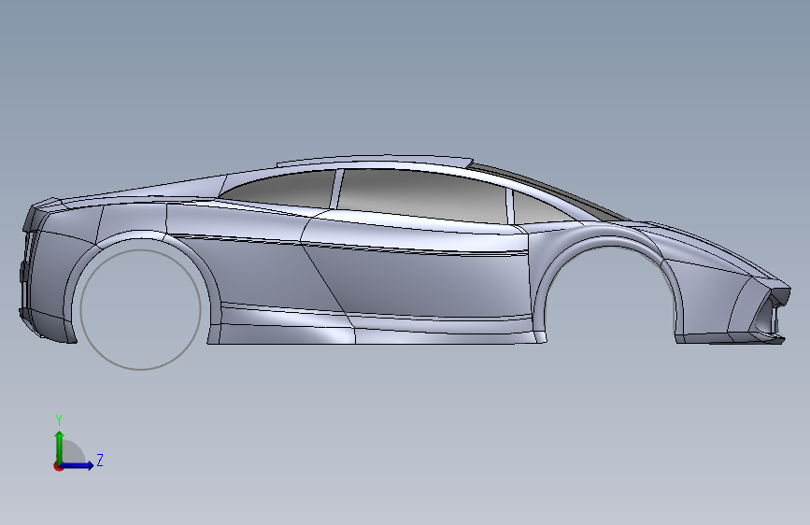Click the blue Z axis arrow of the triad
The width and height of the screenshot is (810, 525).
tap(78, 465)
